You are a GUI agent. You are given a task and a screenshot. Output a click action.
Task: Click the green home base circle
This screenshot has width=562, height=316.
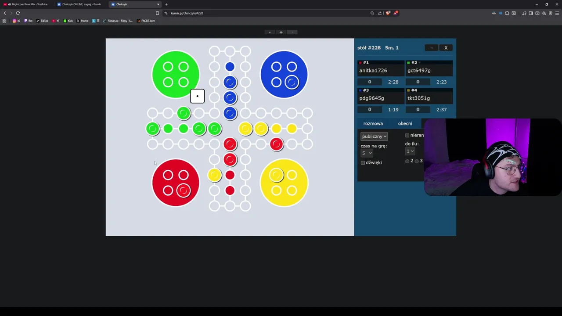click(176, 74)
